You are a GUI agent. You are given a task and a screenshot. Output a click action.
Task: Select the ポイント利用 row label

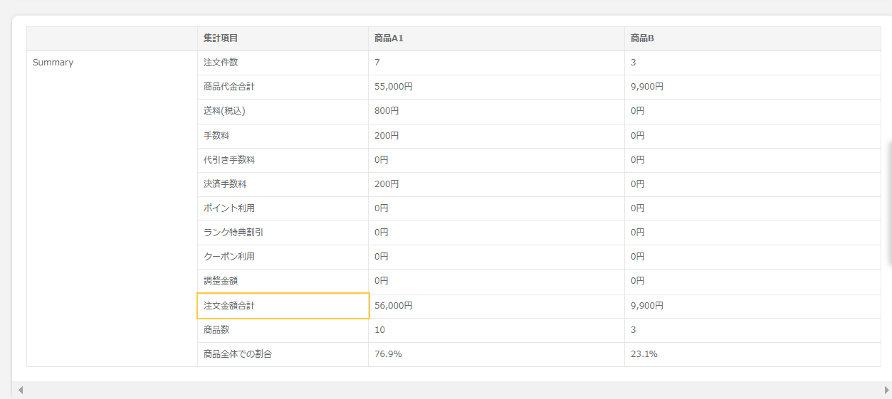(x=283, y=208)
